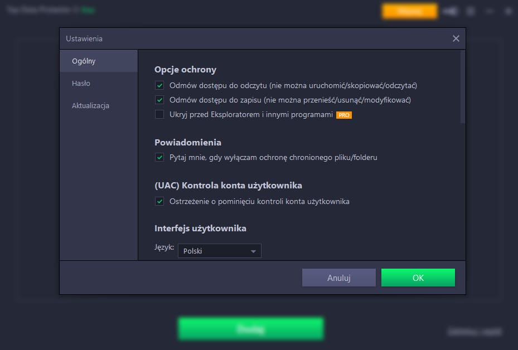The width and height of the screenshot is (518, 350).
Task: Select the Ogólny settings tab
Action: click(x=99, y=61)
